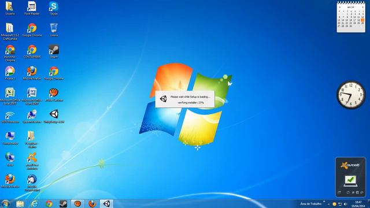Screen dimensions: 370x208
Task: Switch to Unity setup taskbar button
Action: coord(106,204)
